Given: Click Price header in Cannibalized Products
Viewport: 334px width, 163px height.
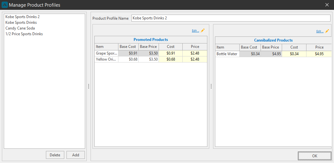Looking at the screenshot, I should [319, 47].
